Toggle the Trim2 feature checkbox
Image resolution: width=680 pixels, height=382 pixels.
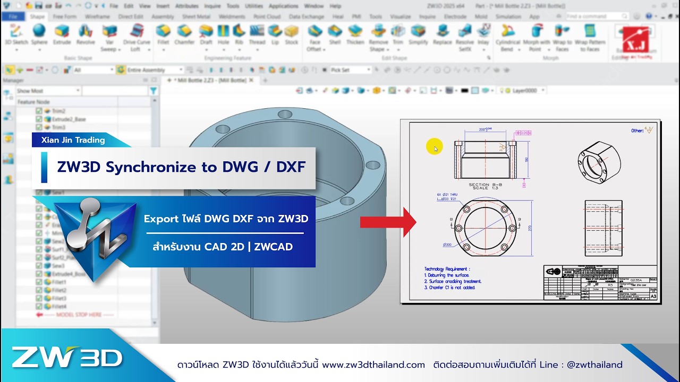[39, 111]
